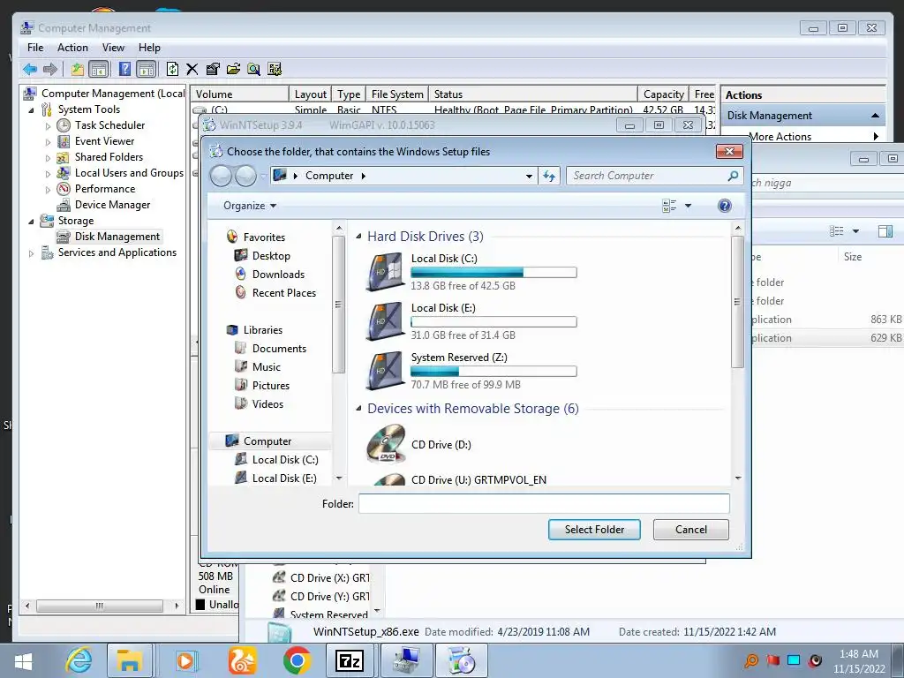Collapse Devices with Removable Storage group
Screen dimensions: 904x678
tap(358, 408)
